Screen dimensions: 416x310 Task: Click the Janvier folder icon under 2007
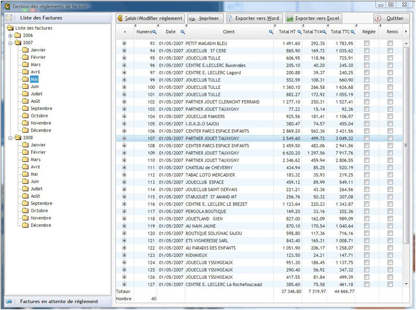click(x=25, y=50)
